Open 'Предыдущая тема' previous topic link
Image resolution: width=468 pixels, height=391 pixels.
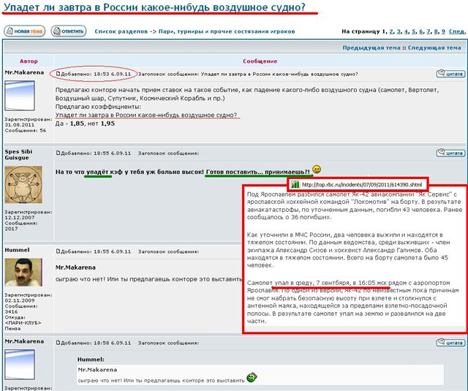371,48
